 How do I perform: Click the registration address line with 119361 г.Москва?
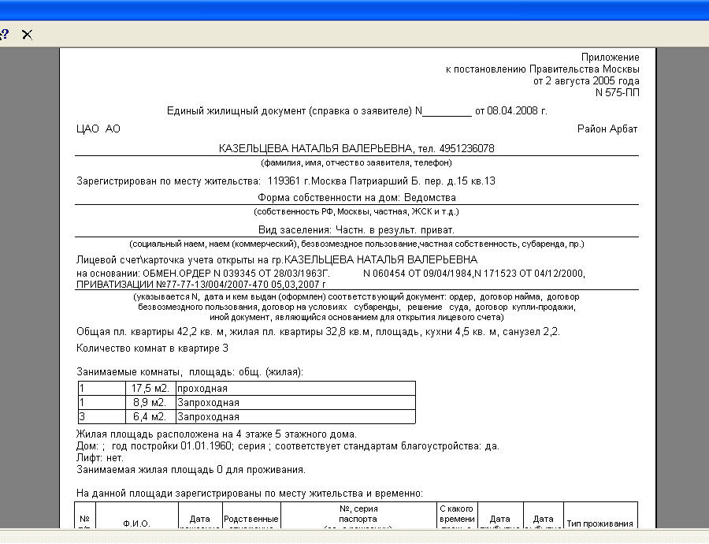(286, 181)
